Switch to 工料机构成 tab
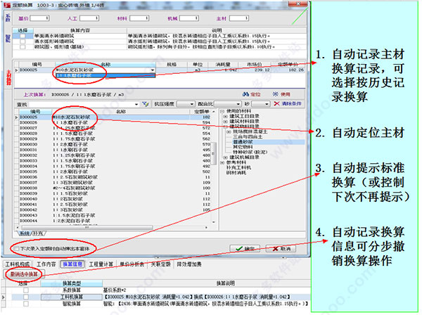Screen dimensions: 422x315 click(17, 264)
